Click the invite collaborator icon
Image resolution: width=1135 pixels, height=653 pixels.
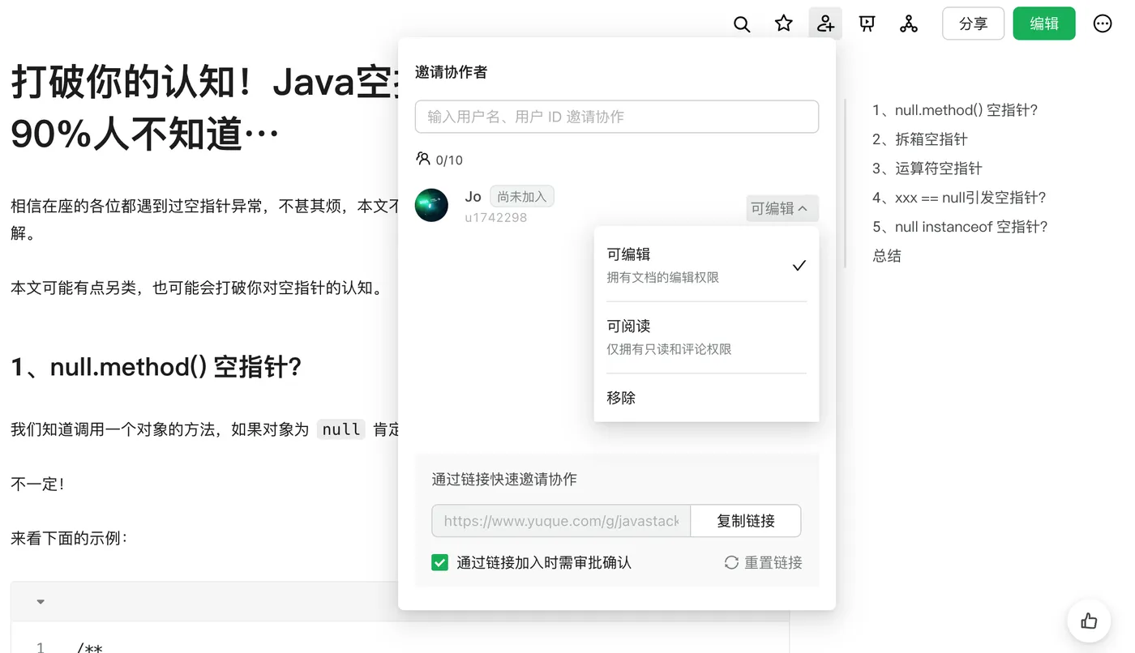(x=825, y=23)
